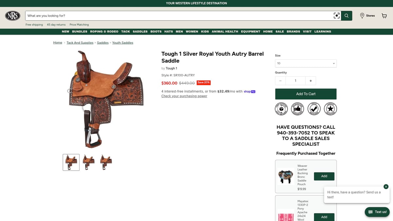Expand the Size dropdown showing 10
Screen dimensions: 393x221
[306, 63]
